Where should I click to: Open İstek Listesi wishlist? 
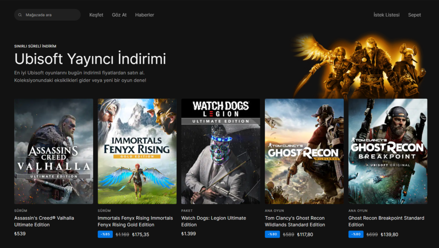(x=386, y=15)
